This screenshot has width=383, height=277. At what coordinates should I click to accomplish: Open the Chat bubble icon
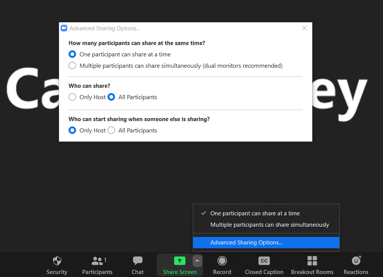click(x=137, y=261)
